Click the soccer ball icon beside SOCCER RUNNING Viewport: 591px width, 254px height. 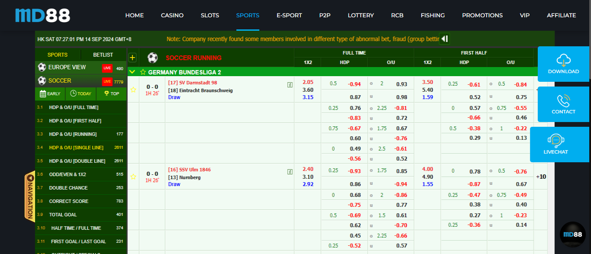[x=152, y=58]
